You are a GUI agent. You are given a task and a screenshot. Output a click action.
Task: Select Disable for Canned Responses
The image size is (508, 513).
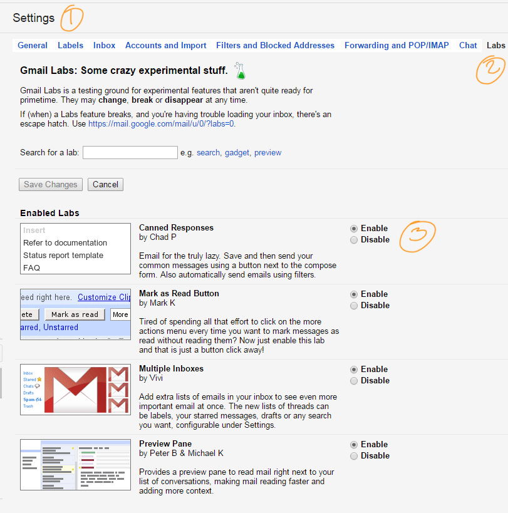click(354, 240)
